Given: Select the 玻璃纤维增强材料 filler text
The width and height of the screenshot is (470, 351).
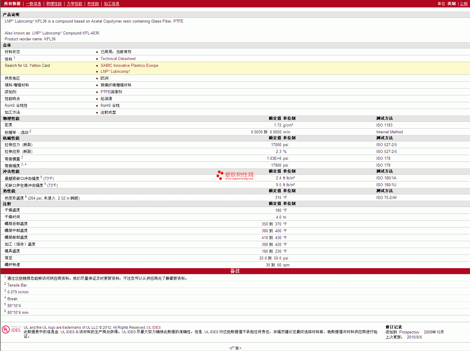Looking at the screenshot, I should click(x=116, y=85).
